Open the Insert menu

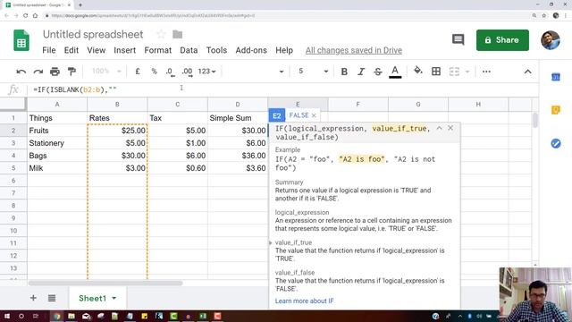pyautogui.click(x=125, y=50)
